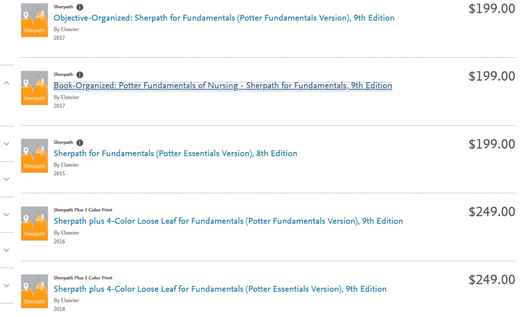Open Book-Organized: Potter Fundamentals of Nursing link
This screenshot has height=317, width=523.
(x=223, y=85)
